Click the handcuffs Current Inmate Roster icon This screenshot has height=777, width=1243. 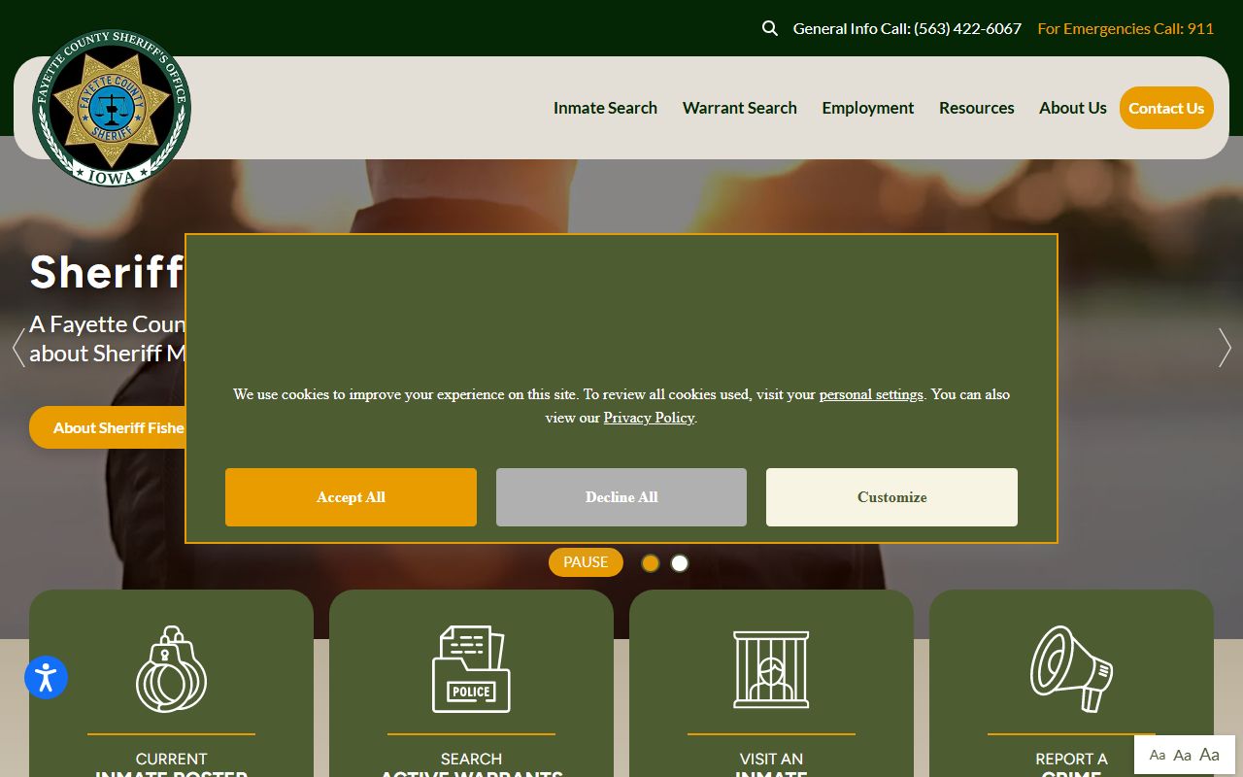pyautogui.click(x=171, y=669)
